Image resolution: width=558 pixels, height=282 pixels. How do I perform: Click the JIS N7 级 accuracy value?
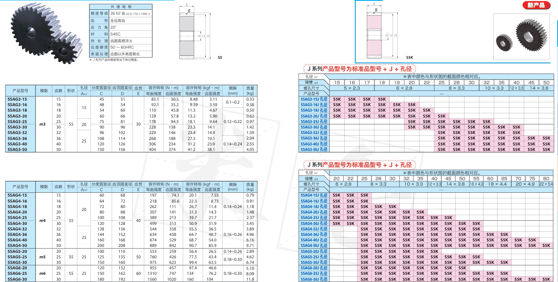tap(130, 14)
